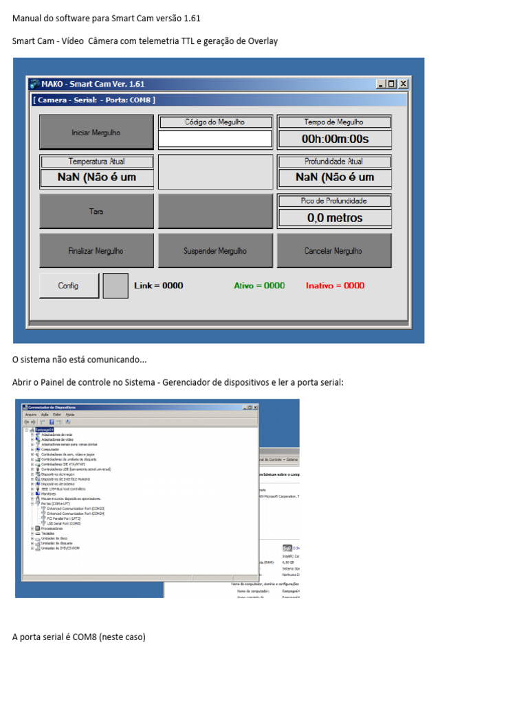The height and width of the screenshot is (704, 528).
Task: Click the Iniciar Mergulho button
Action: [x=96, y=132]
